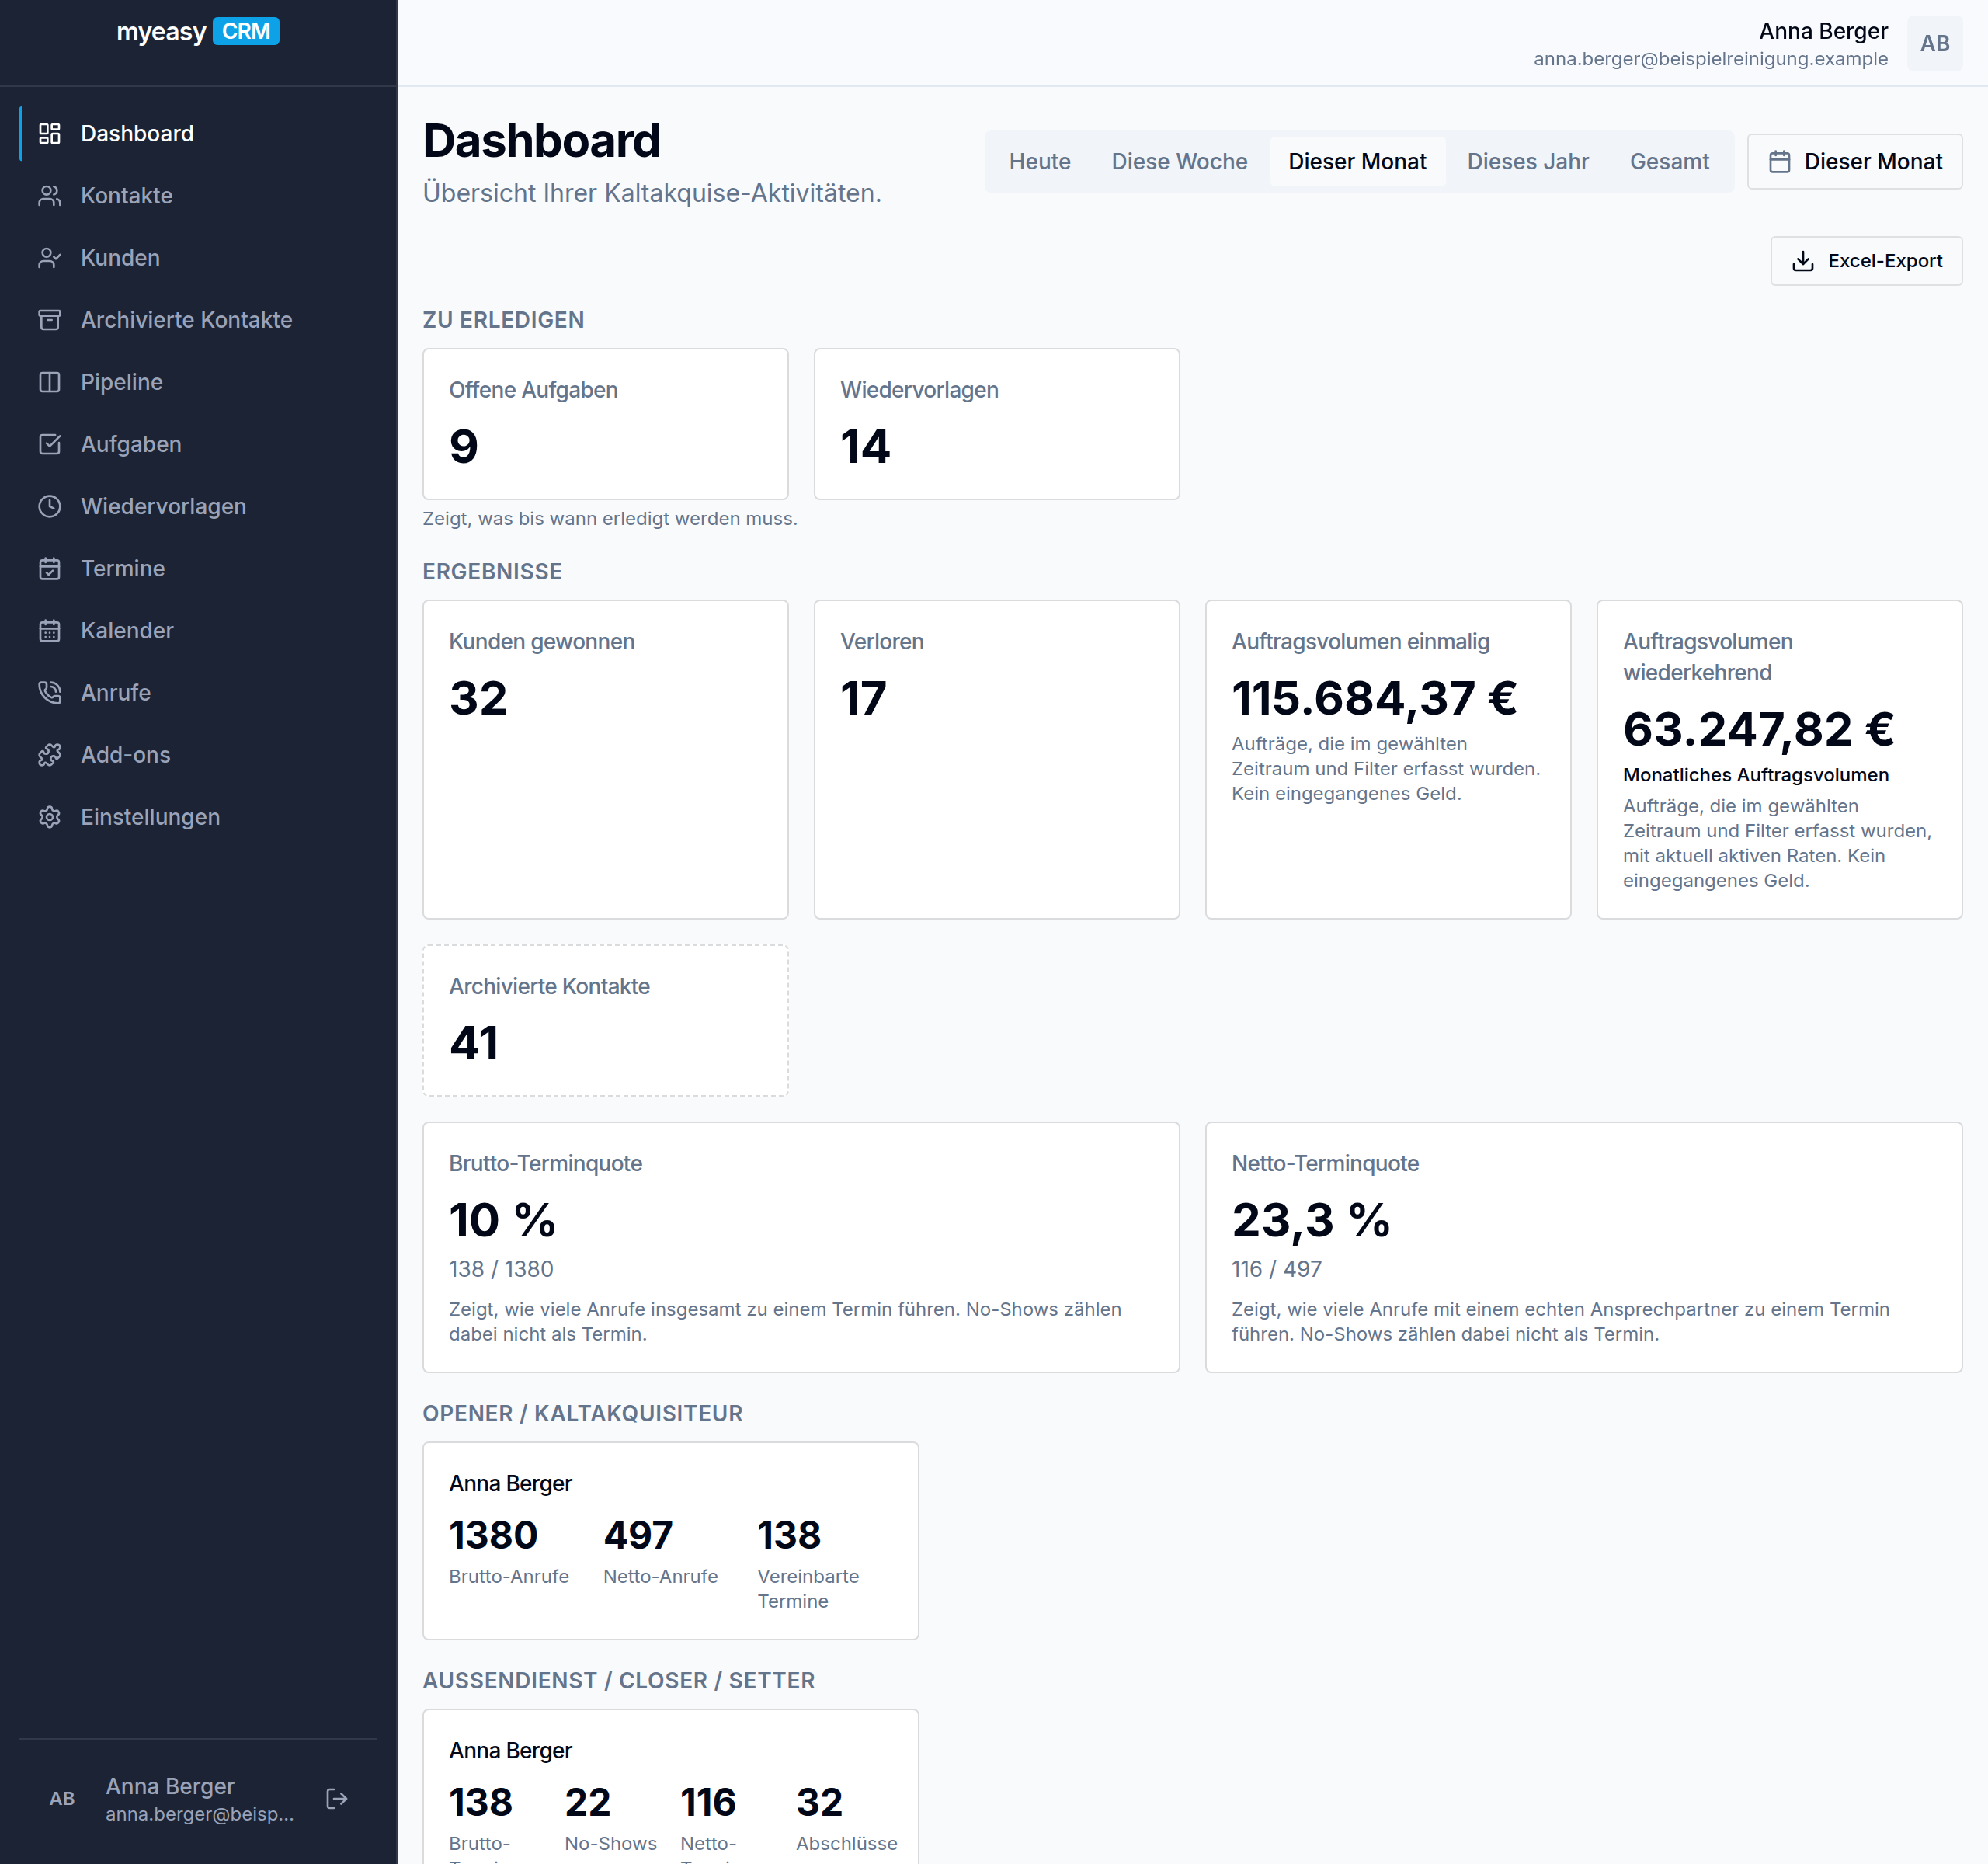
Task: Select the Dieser Monat tab
Action: (1357, 162)
